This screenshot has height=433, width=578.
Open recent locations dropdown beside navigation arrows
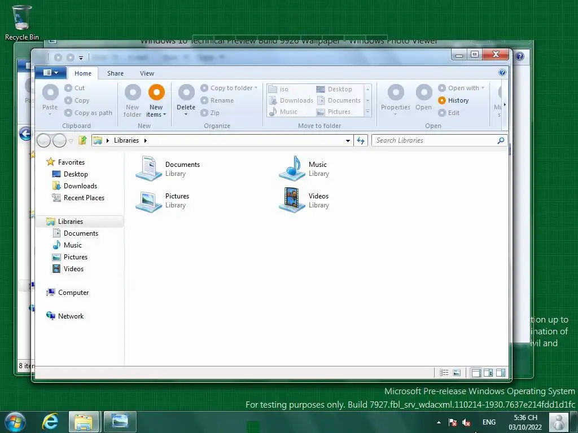point(71,140)
